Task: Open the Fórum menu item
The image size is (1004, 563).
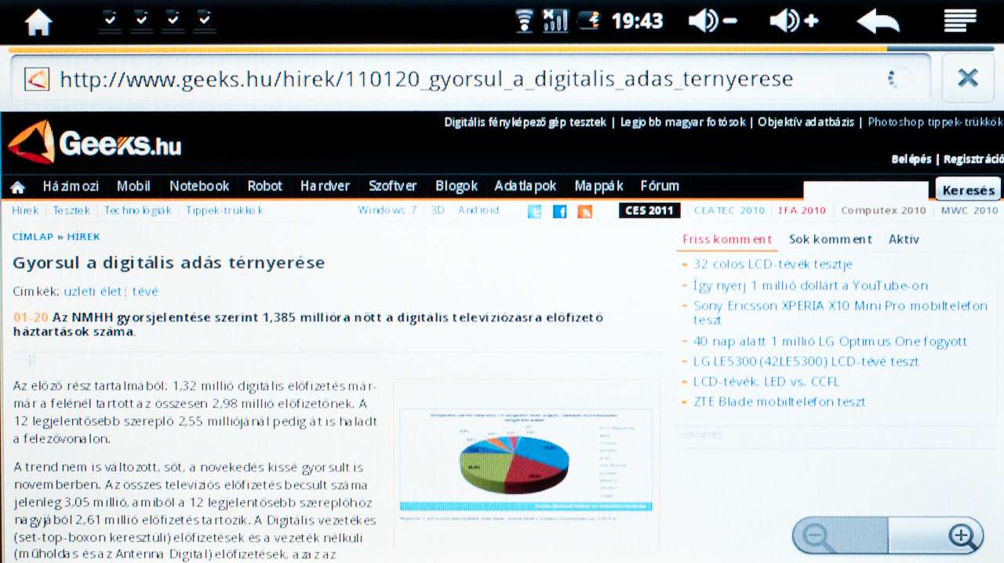Action: tap(659, 186)
